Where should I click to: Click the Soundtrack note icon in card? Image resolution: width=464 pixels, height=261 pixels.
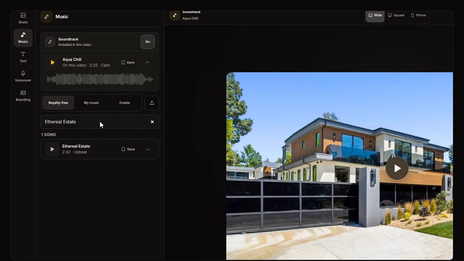pos(50,42)
